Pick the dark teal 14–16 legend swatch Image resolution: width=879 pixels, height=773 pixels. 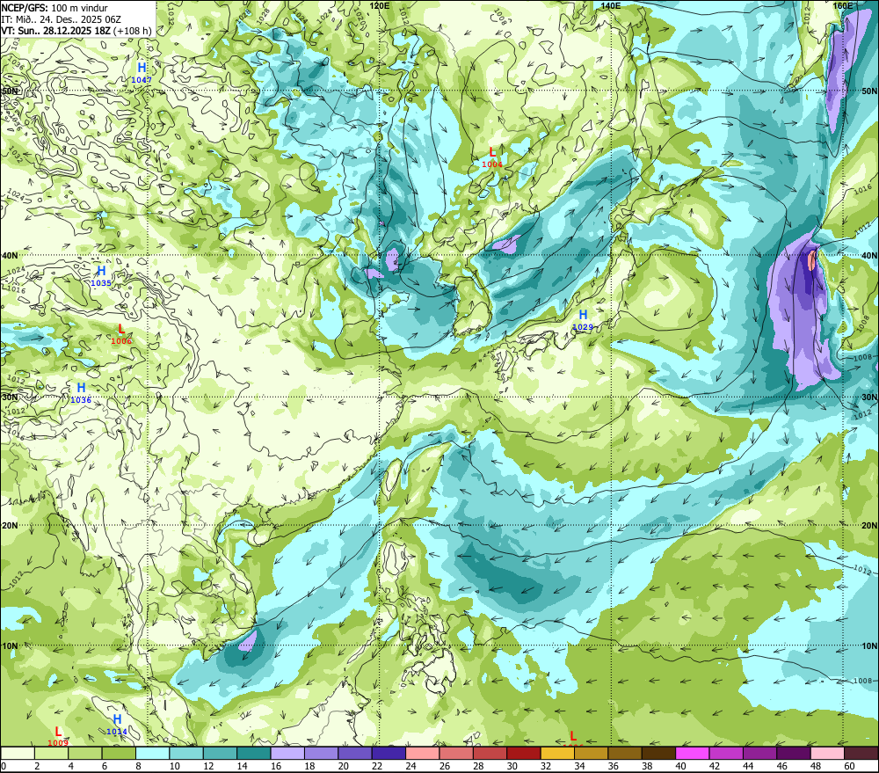254,753
